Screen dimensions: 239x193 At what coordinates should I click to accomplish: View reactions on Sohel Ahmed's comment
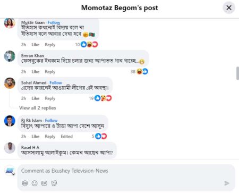pos(100,98)
